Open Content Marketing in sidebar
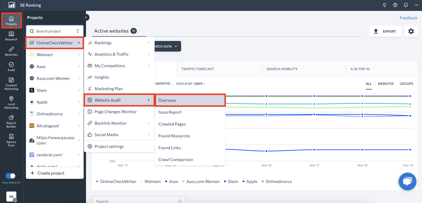Image resolution: width=422 pixels, height=203 pixels. [x=11, y=84]
